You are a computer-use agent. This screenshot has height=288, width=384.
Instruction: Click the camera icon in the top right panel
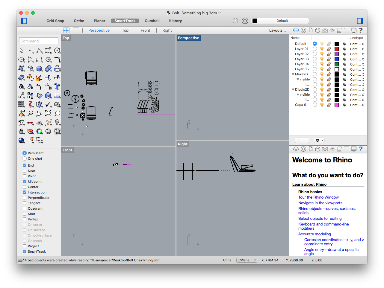click(x=325, y=30)
